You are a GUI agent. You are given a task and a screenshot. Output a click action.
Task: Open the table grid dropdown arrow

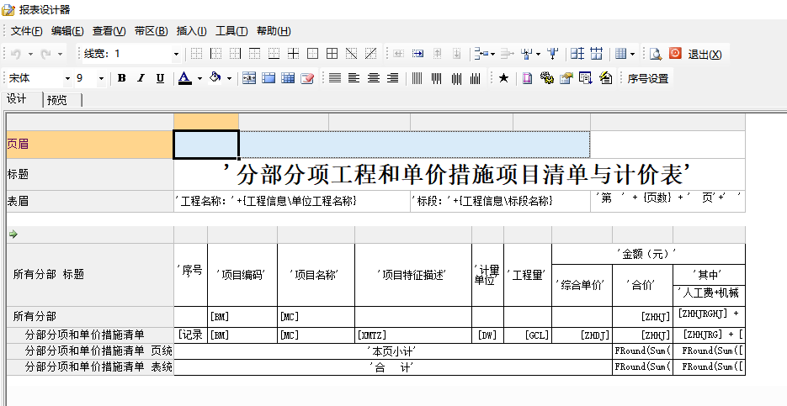632,54
